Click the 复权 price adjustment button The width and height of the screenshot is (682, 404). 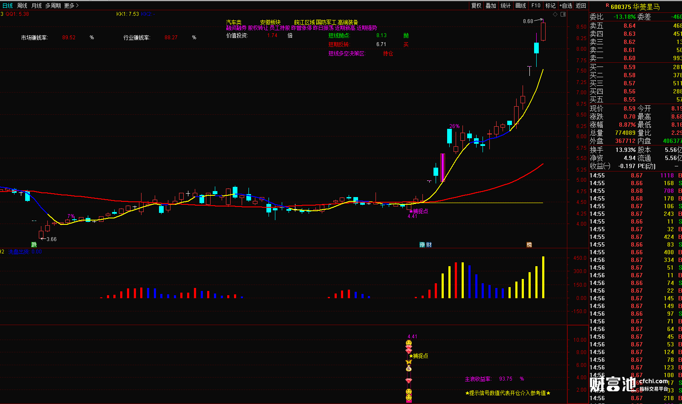click(476, 6)
